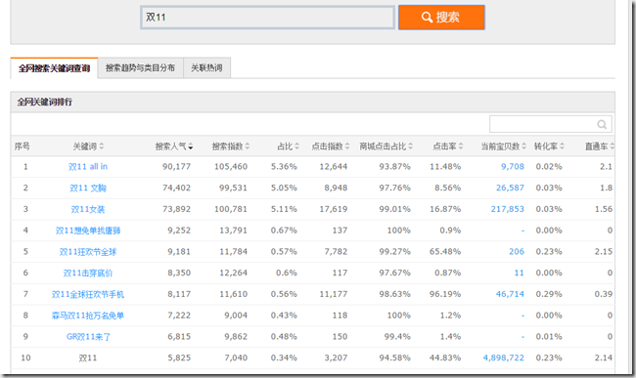Open keyword link 双11狂欢节全球
Viewport: 636px width, 378px height.
88,252
